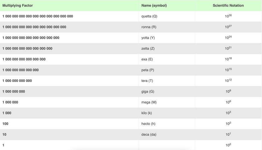Click the giga (G) name cell
The height and width of the screenshot is (150, 262).
(x=148, y=92)
